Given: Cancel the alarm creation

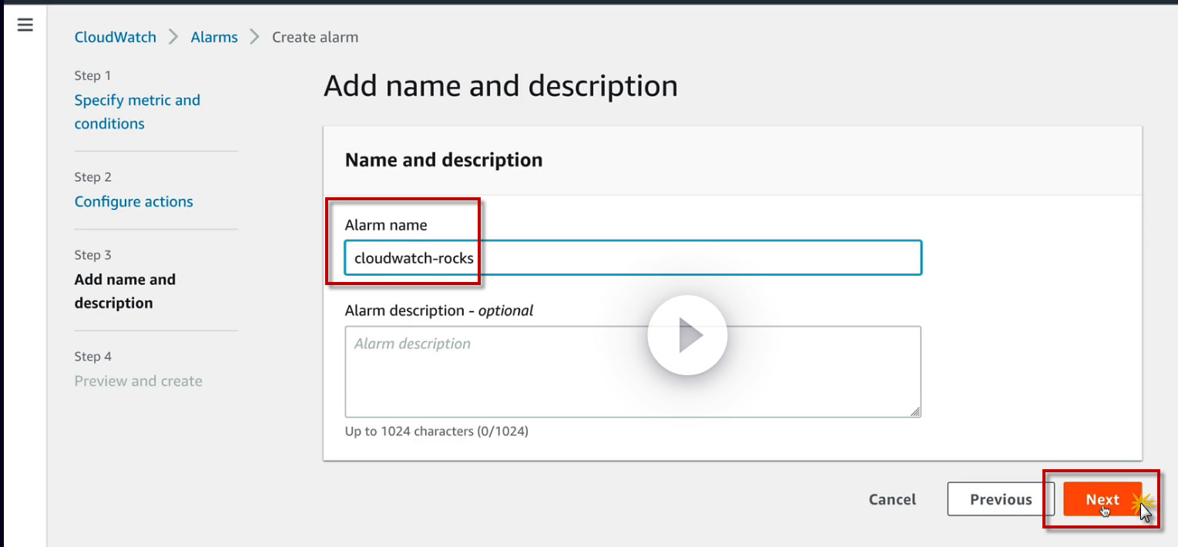Looking at the screenshot, I should coord(892,499).
